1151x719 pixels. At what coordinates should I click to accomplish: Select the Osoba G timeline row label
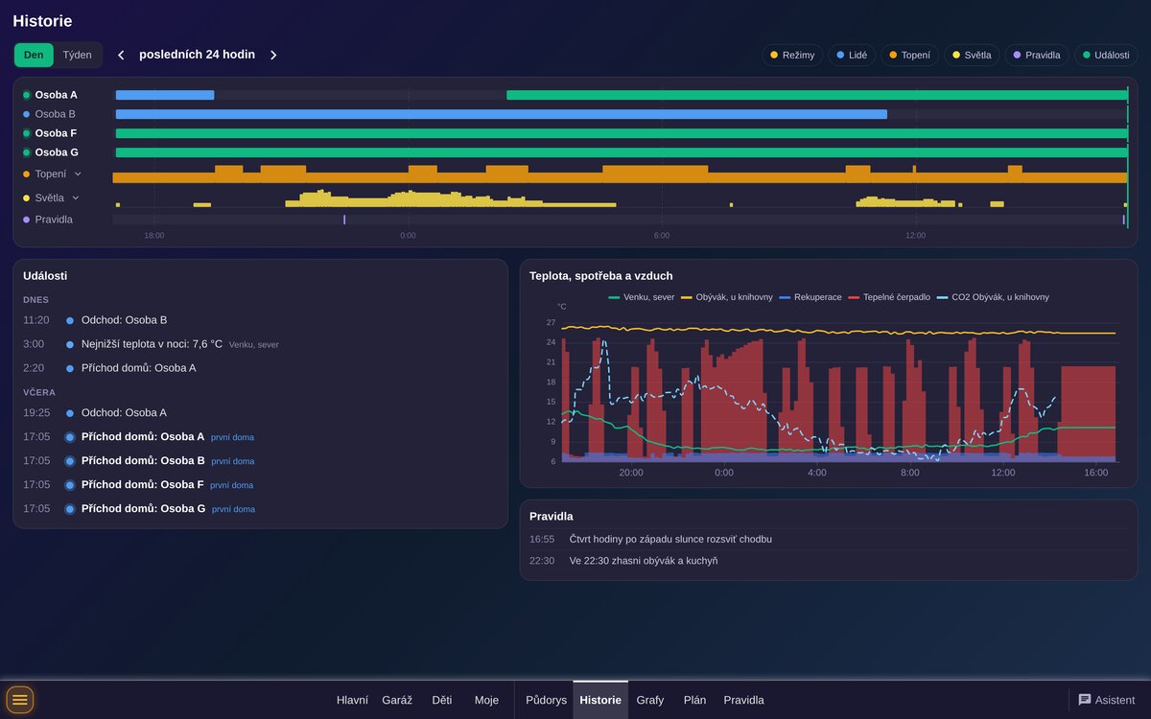click(57, 152)
